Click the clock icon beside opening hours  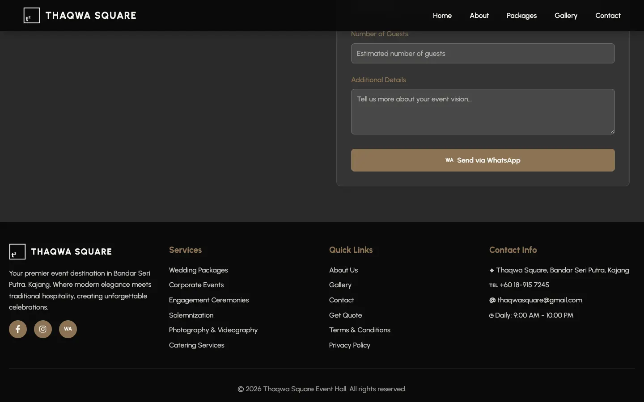[x=491, y=316]
